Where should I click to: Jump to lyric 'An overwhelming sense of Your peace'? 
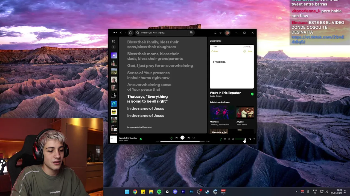click(x=149, y=87)
